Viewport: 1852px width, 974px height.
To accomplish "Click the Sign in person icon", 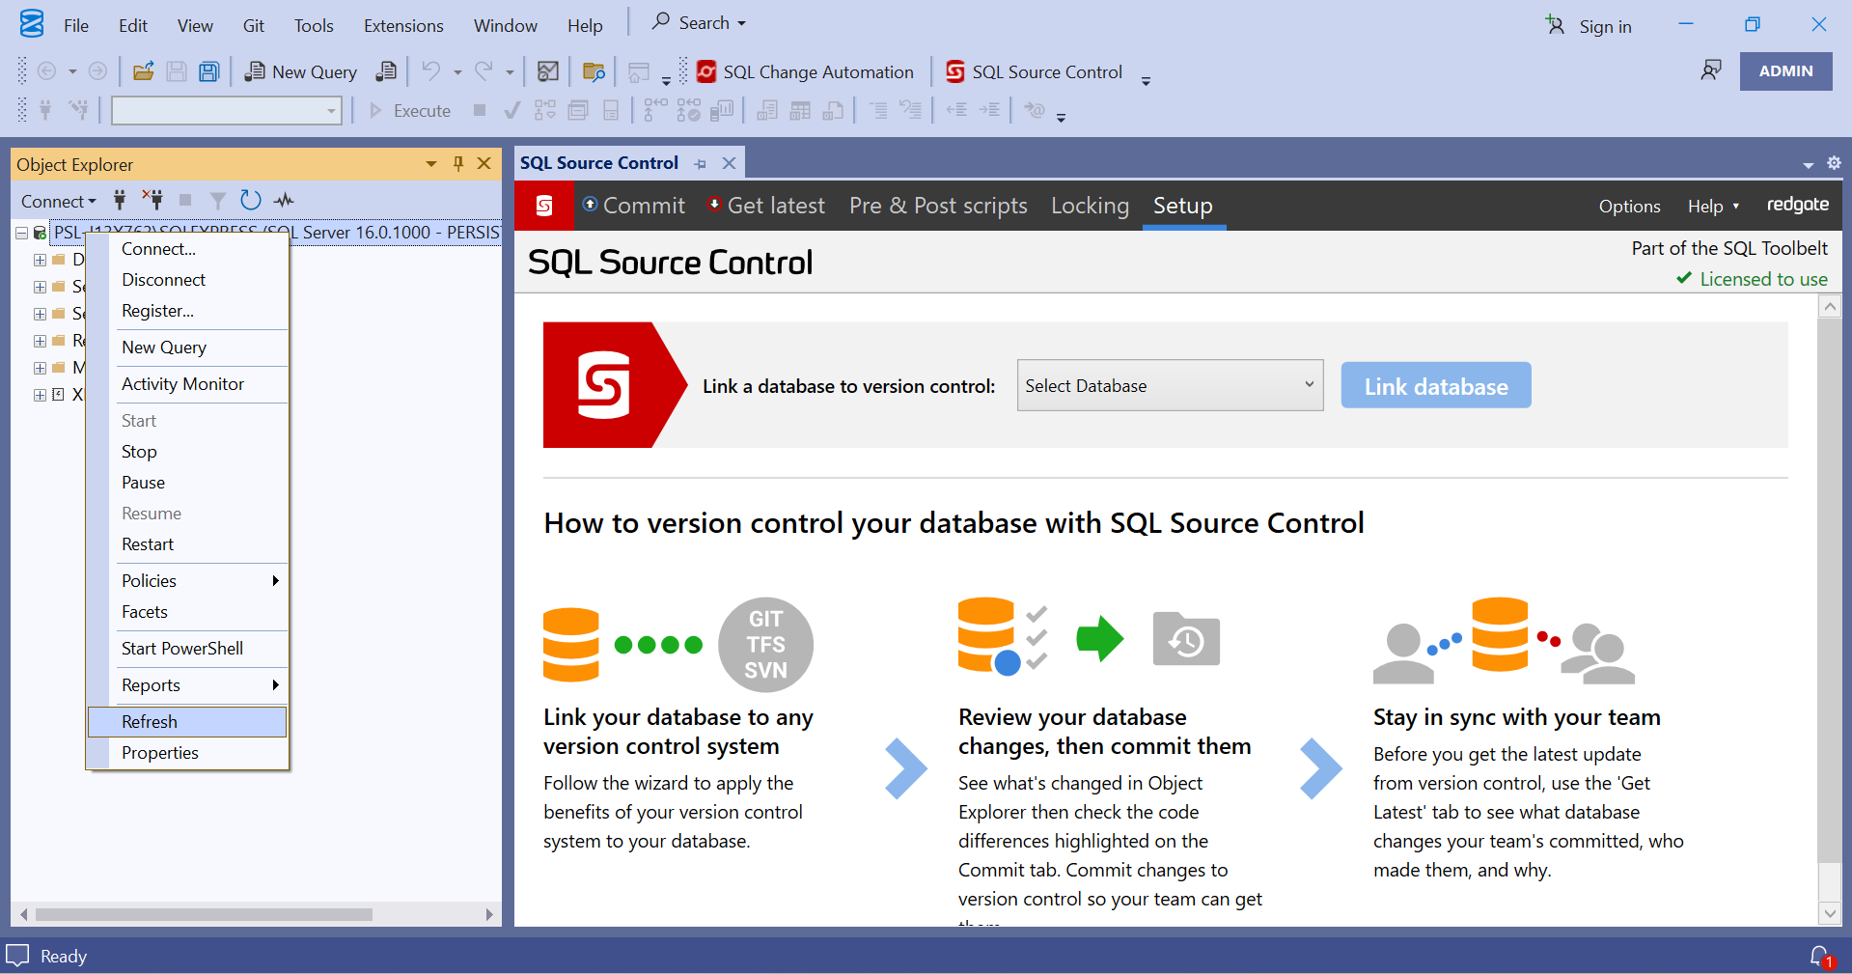I will coord(1555,25).
